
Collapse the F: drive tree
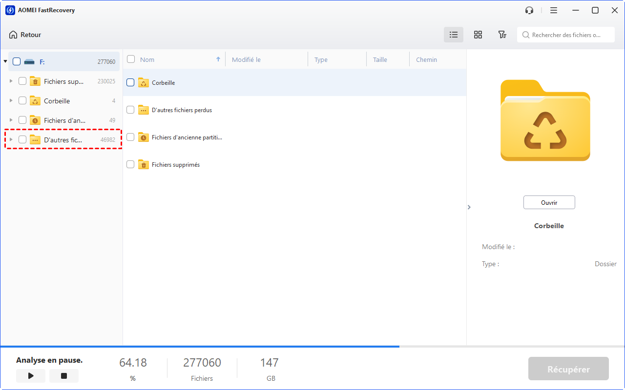(x=5, y=61)
